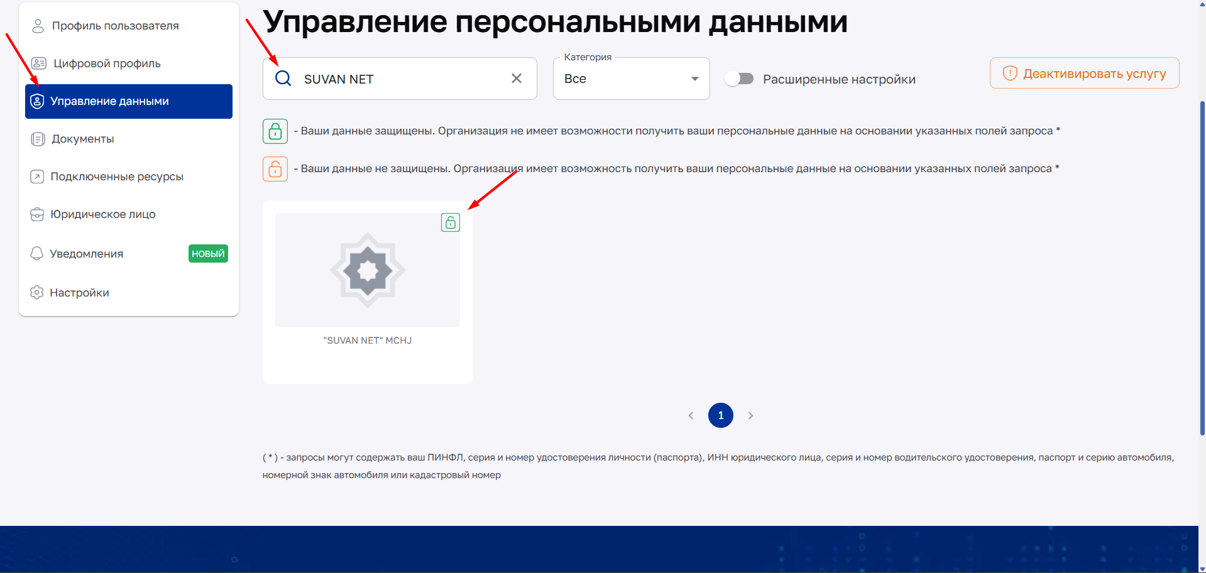Select page 1 in pagination

pyautogui.click(x=721, y=415)
